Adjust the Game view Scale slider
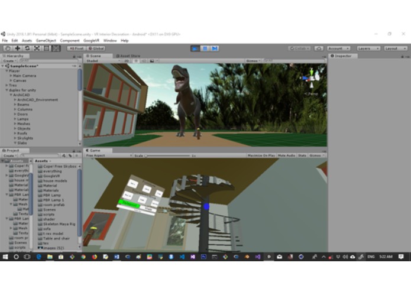The height and width of the screenshot is (292, 411). (x=167, y=155)
